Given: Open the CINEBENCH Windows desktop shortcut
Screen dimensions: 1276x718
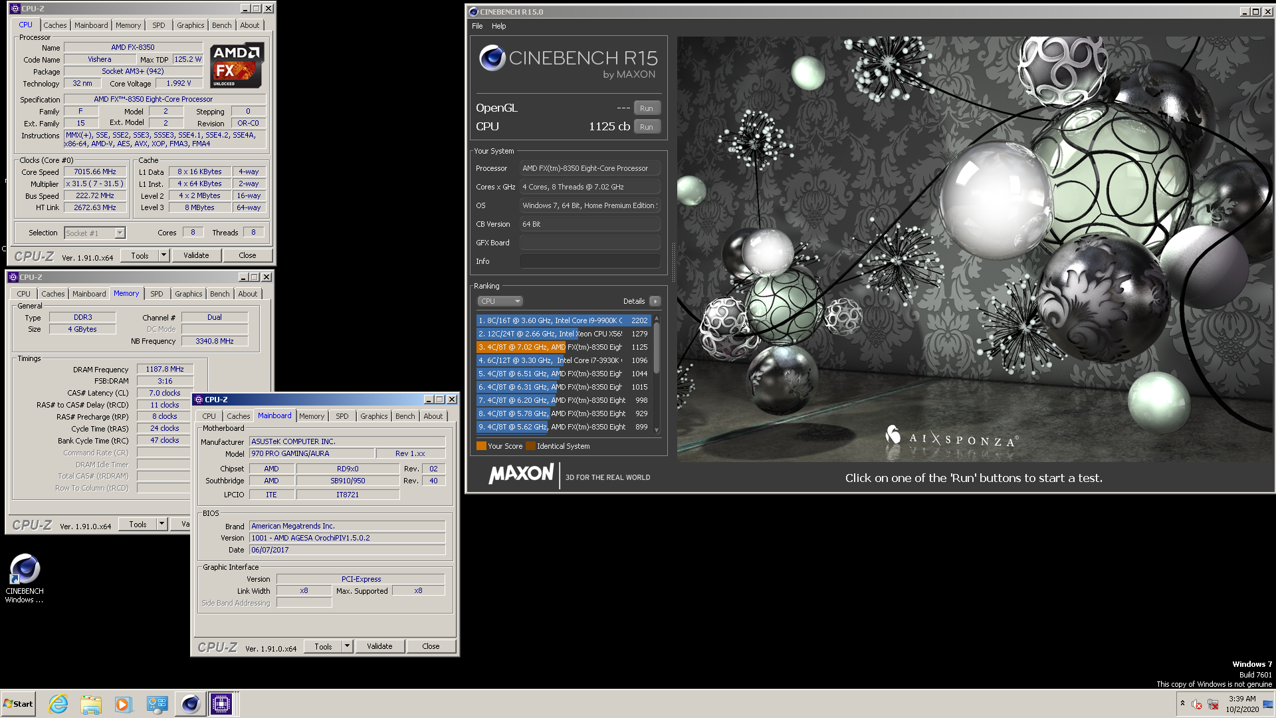Looking at the screenshot, I should [x=25, y=578].
